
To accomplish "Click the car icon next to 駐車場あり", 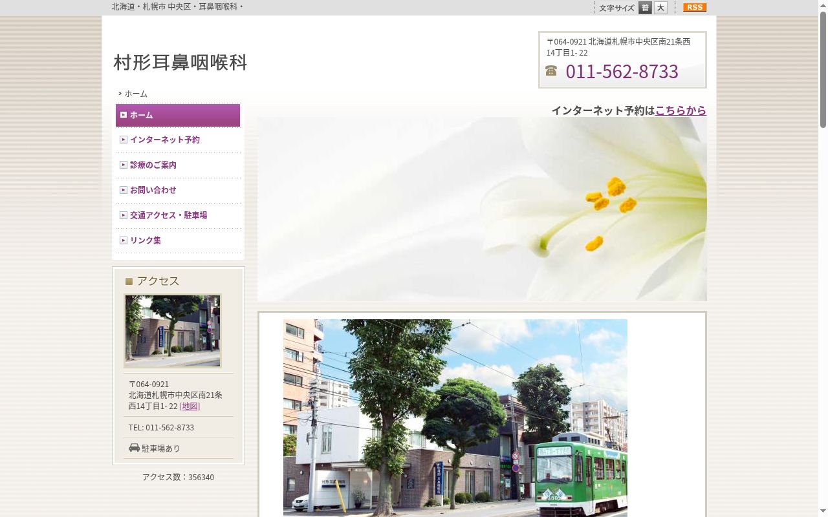I will click(134, 447).
